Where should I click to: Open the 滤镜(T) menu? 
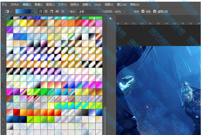(x=86, y=5)
